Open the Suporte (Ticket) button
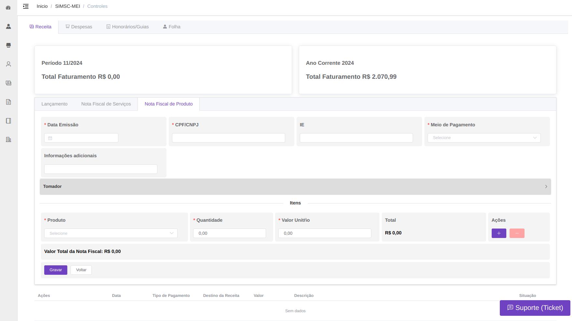This screenshot has height=321, width=572. point(535,308)
